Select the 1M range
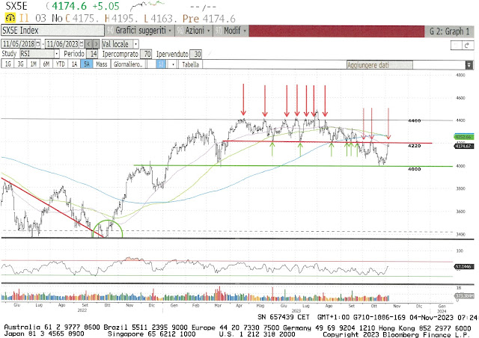This screenshot has width=479, height=338. [33, 64]
